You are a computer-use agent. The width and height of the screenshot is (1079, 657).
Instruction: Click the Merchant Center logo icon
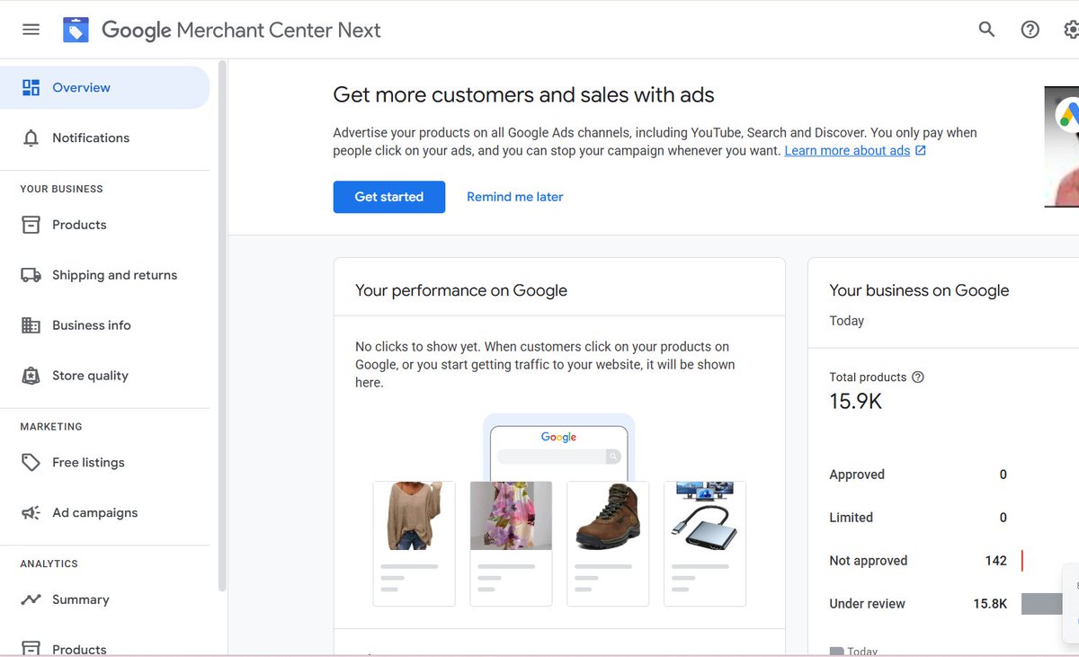[x=76, y=30]
